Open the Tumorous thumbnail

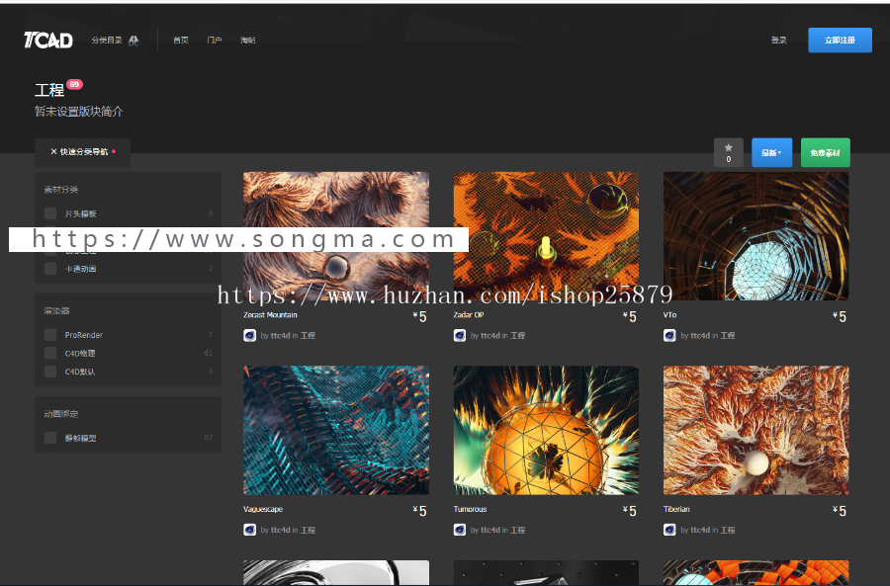click(x=546, y=430)
